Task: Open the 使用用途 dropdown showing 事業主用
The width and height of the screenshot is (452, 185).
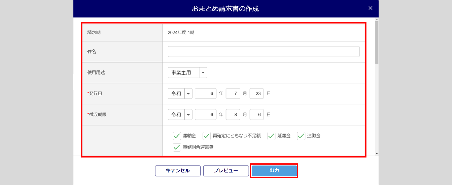Action: click(x=203, y=73)
